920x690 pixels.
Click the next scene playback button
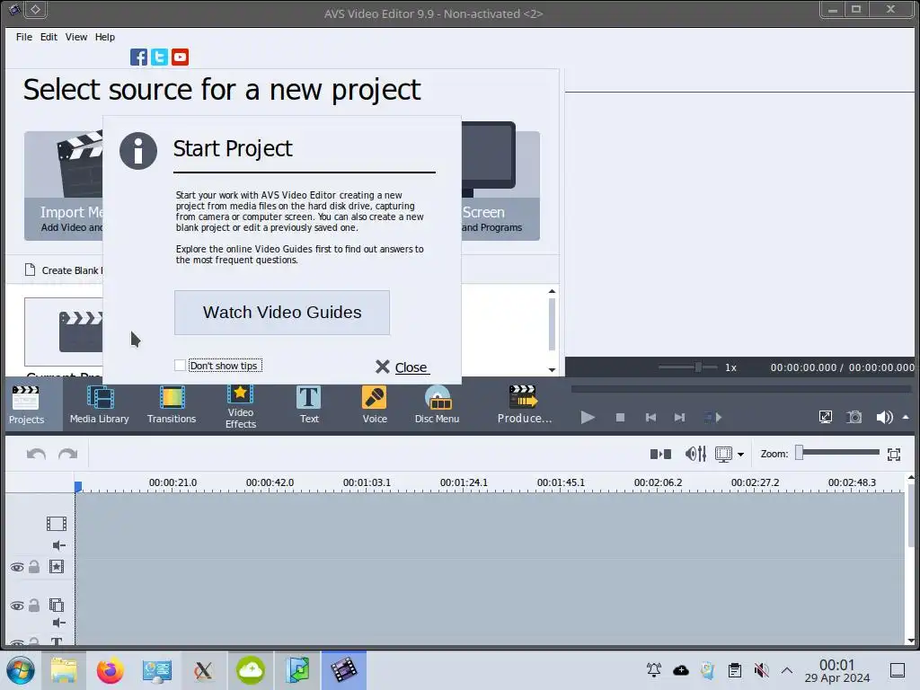pos(712,417)
